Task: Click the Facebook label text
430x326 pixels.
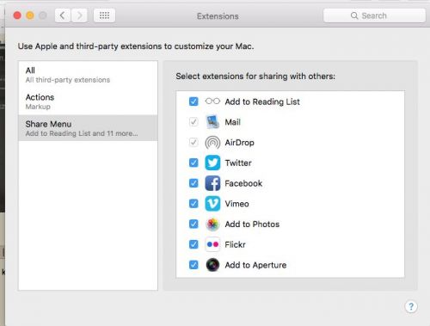Action: coord(243,183)
